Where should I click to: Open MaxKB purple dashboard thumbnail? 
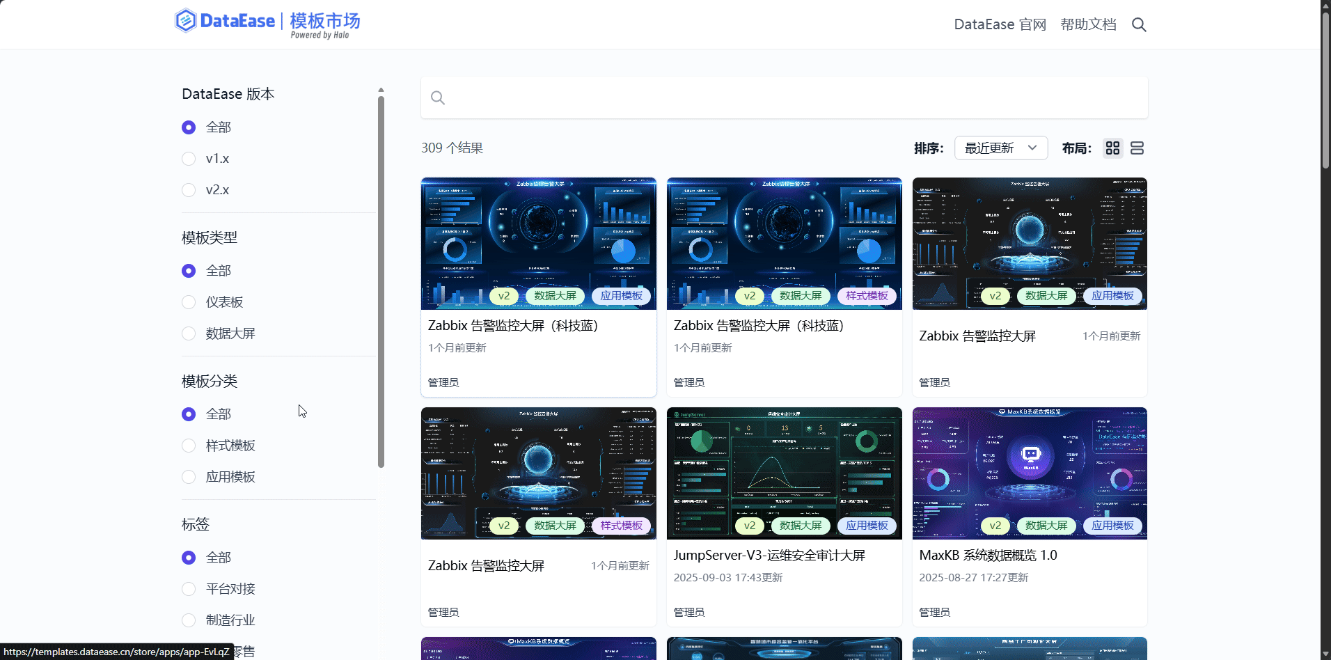pos(1030,473)
